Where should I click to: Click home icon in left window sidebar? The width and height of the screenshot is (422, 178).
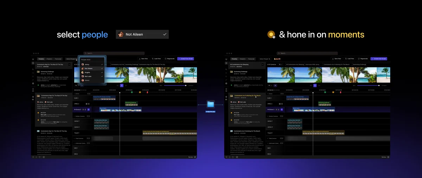pos(33,97)
